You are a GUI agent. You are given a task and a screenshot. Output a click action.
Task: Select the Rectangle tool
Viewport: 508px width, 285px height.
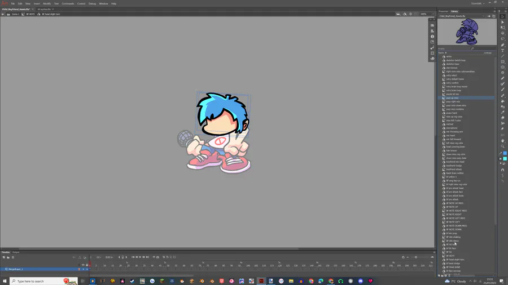502,61
